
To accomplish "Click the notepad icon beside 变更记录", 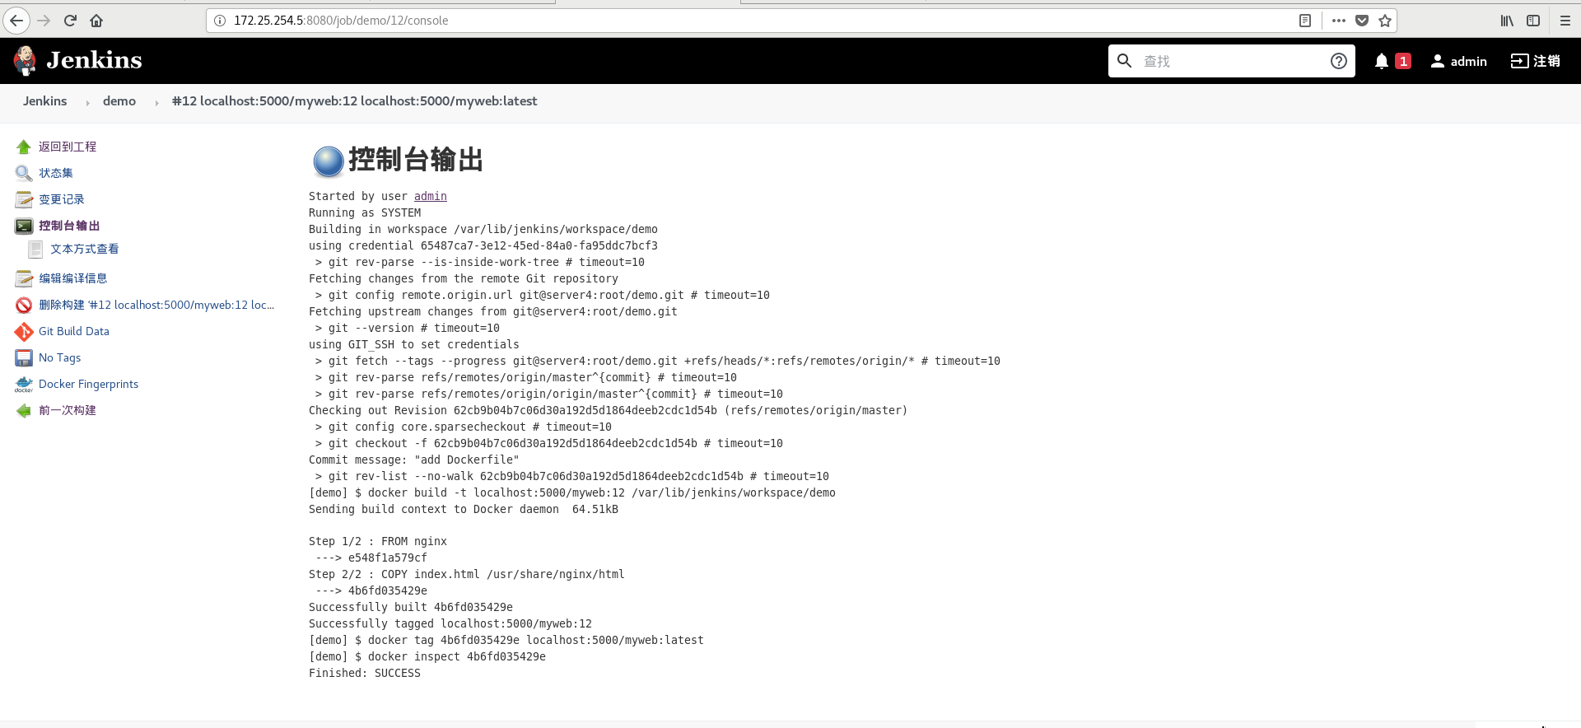I will pyautogui.click(x=24, y=199).
